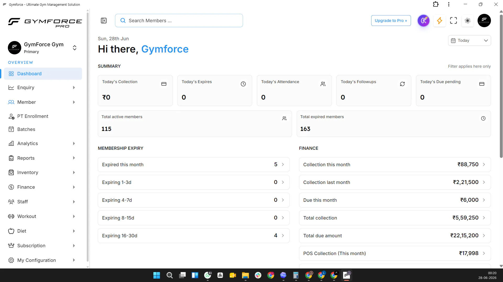Click the Workout dumbbell icon
The image size is (503, 282).
[x=11, y=216]
